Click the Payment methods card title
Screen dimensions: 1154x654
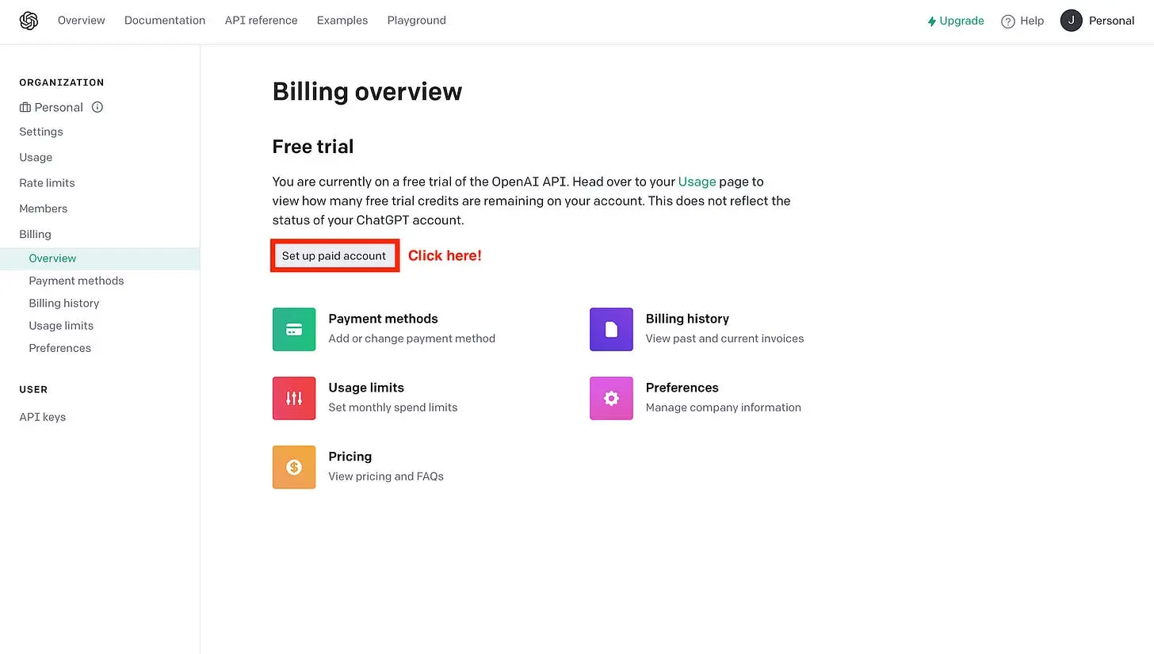click(x=384, y=319)
